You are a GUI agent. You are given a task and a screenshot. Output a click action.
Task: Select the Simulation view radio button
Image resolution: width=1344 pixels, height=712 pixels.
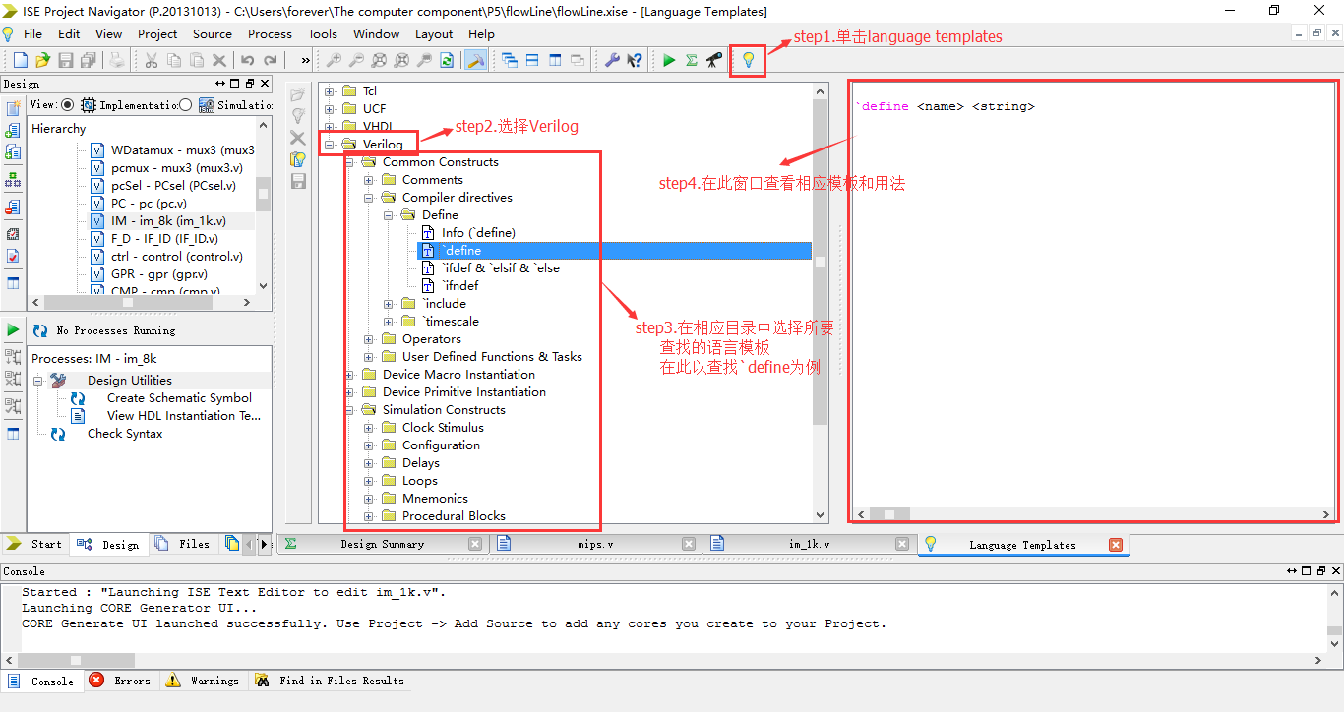pos(185,104)
